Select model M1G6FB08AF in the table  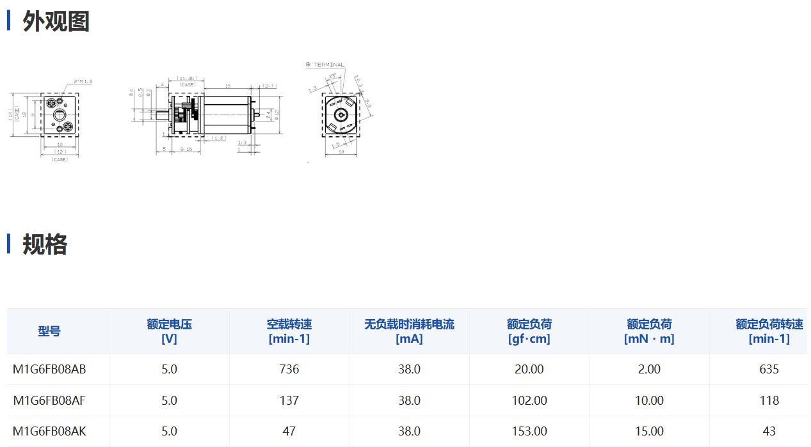pos(49,400)
